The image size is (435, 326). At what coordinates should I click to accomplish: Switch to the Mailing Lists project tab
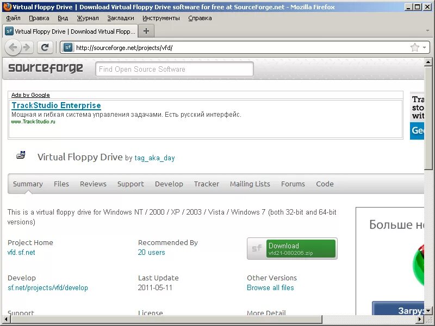(250, 184)
